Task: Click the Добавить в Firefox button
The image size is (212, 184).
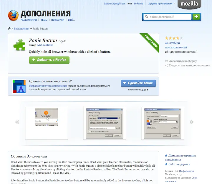Action: pyautogui.click(x=49, y=60)
